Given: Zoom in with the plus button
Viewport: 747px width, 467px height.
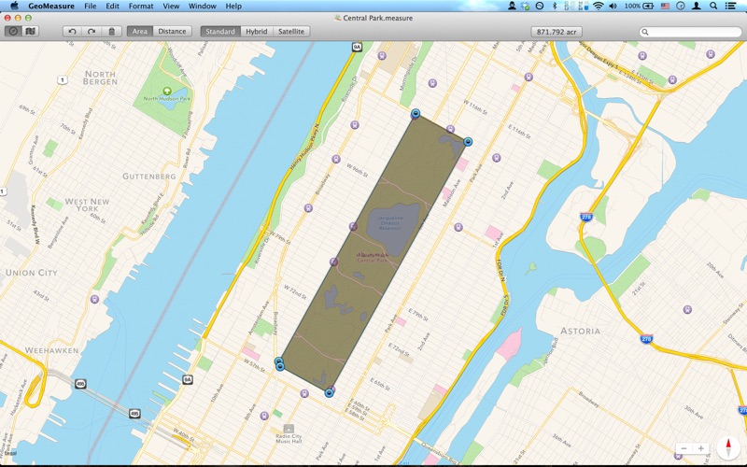Looking at the screenshot, I should 701,448.
